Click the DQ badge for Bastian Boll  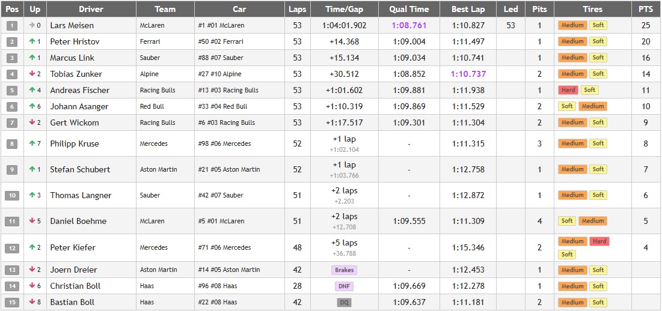pyautogui.click(x=344, y=302)
